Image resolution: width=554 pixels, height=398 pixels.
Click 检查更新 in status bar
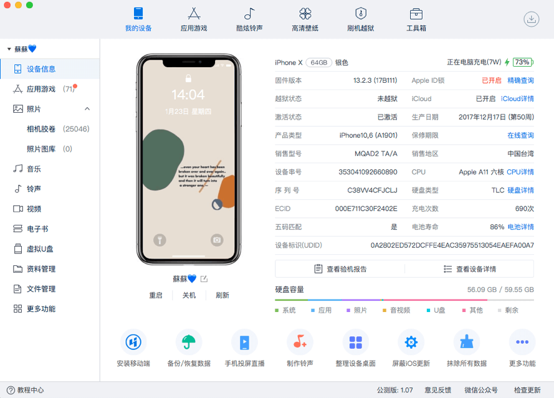pos(527,390)
